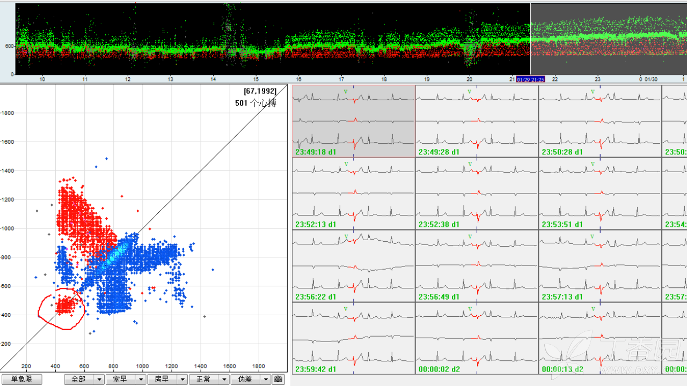
Task: Click hour 20 on trend timeline
Action: point(470,79)
